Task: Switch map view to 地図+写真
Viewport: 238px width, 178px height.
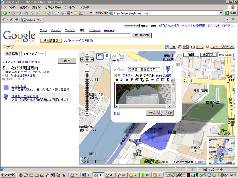Action: click(x=225, y=55)
